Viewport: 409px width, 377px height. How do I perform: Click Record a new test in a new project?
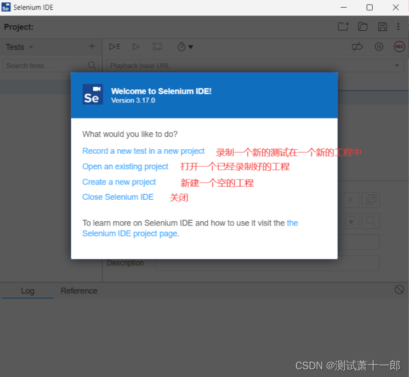click(144, 151)
